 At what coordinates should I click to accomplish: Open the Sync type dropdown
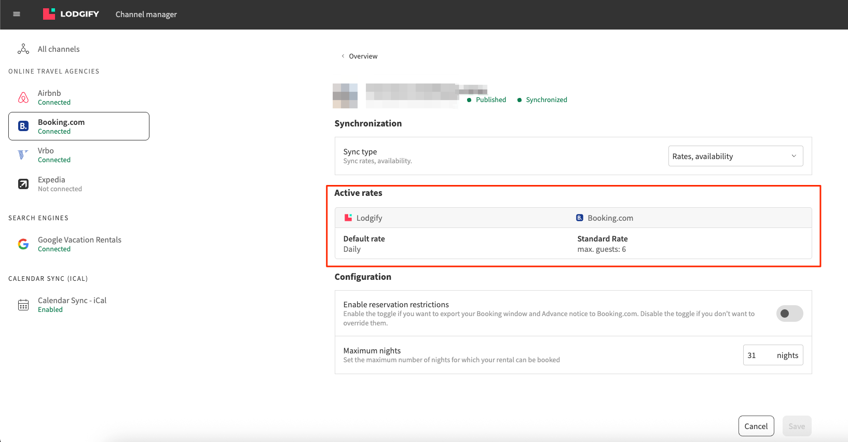click(735, 156)
